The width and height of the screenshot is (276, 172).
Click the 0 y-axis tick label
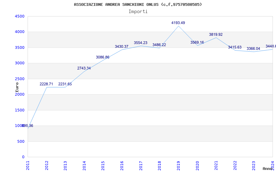[23, 157]
